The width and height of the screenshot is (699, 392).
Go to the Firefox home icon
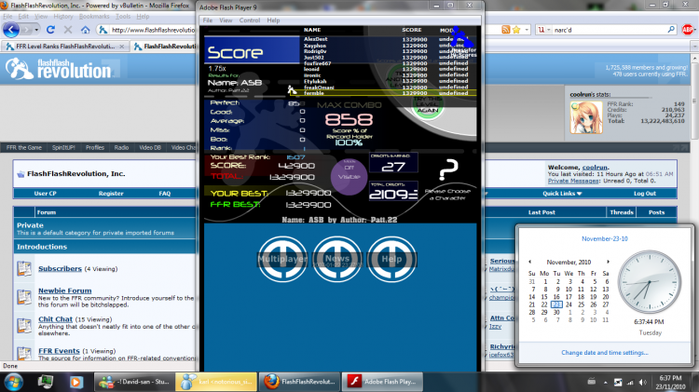[x=85, y=30]
